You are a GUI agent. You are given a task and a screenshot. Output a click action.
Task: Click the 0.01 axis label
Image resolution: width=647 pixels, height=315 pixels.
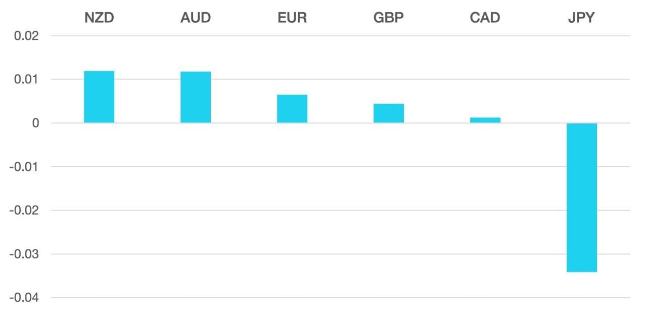pos(25,79)
